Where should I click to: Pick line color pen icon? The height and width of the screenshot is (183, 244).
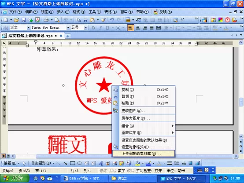click(148, 163)
